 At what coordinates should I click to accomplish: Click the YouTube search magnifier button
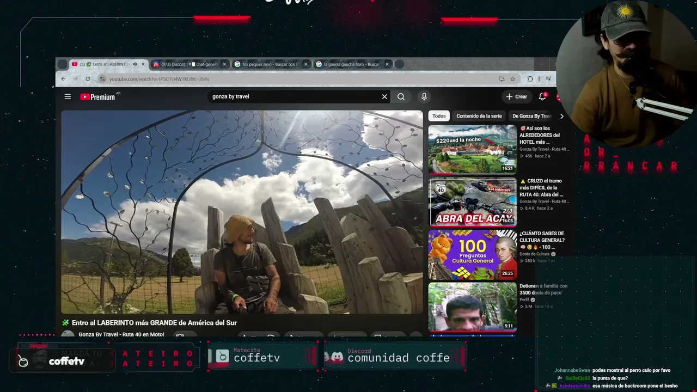coord(401,97)
